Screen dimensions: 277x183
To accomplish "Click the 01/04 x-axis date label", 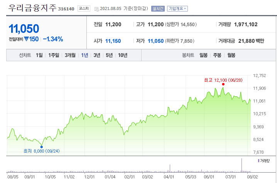I will pyautogui.click(x=110, y=177).
